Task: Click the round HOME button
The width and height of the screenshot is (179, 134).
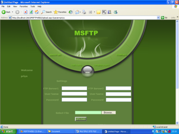Action: [x=88, y=71]
